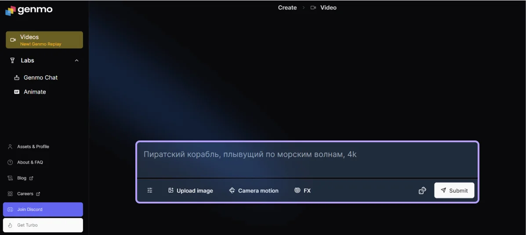Click the Animate GIF icon
526x235 pixels.
click(17, 92)
